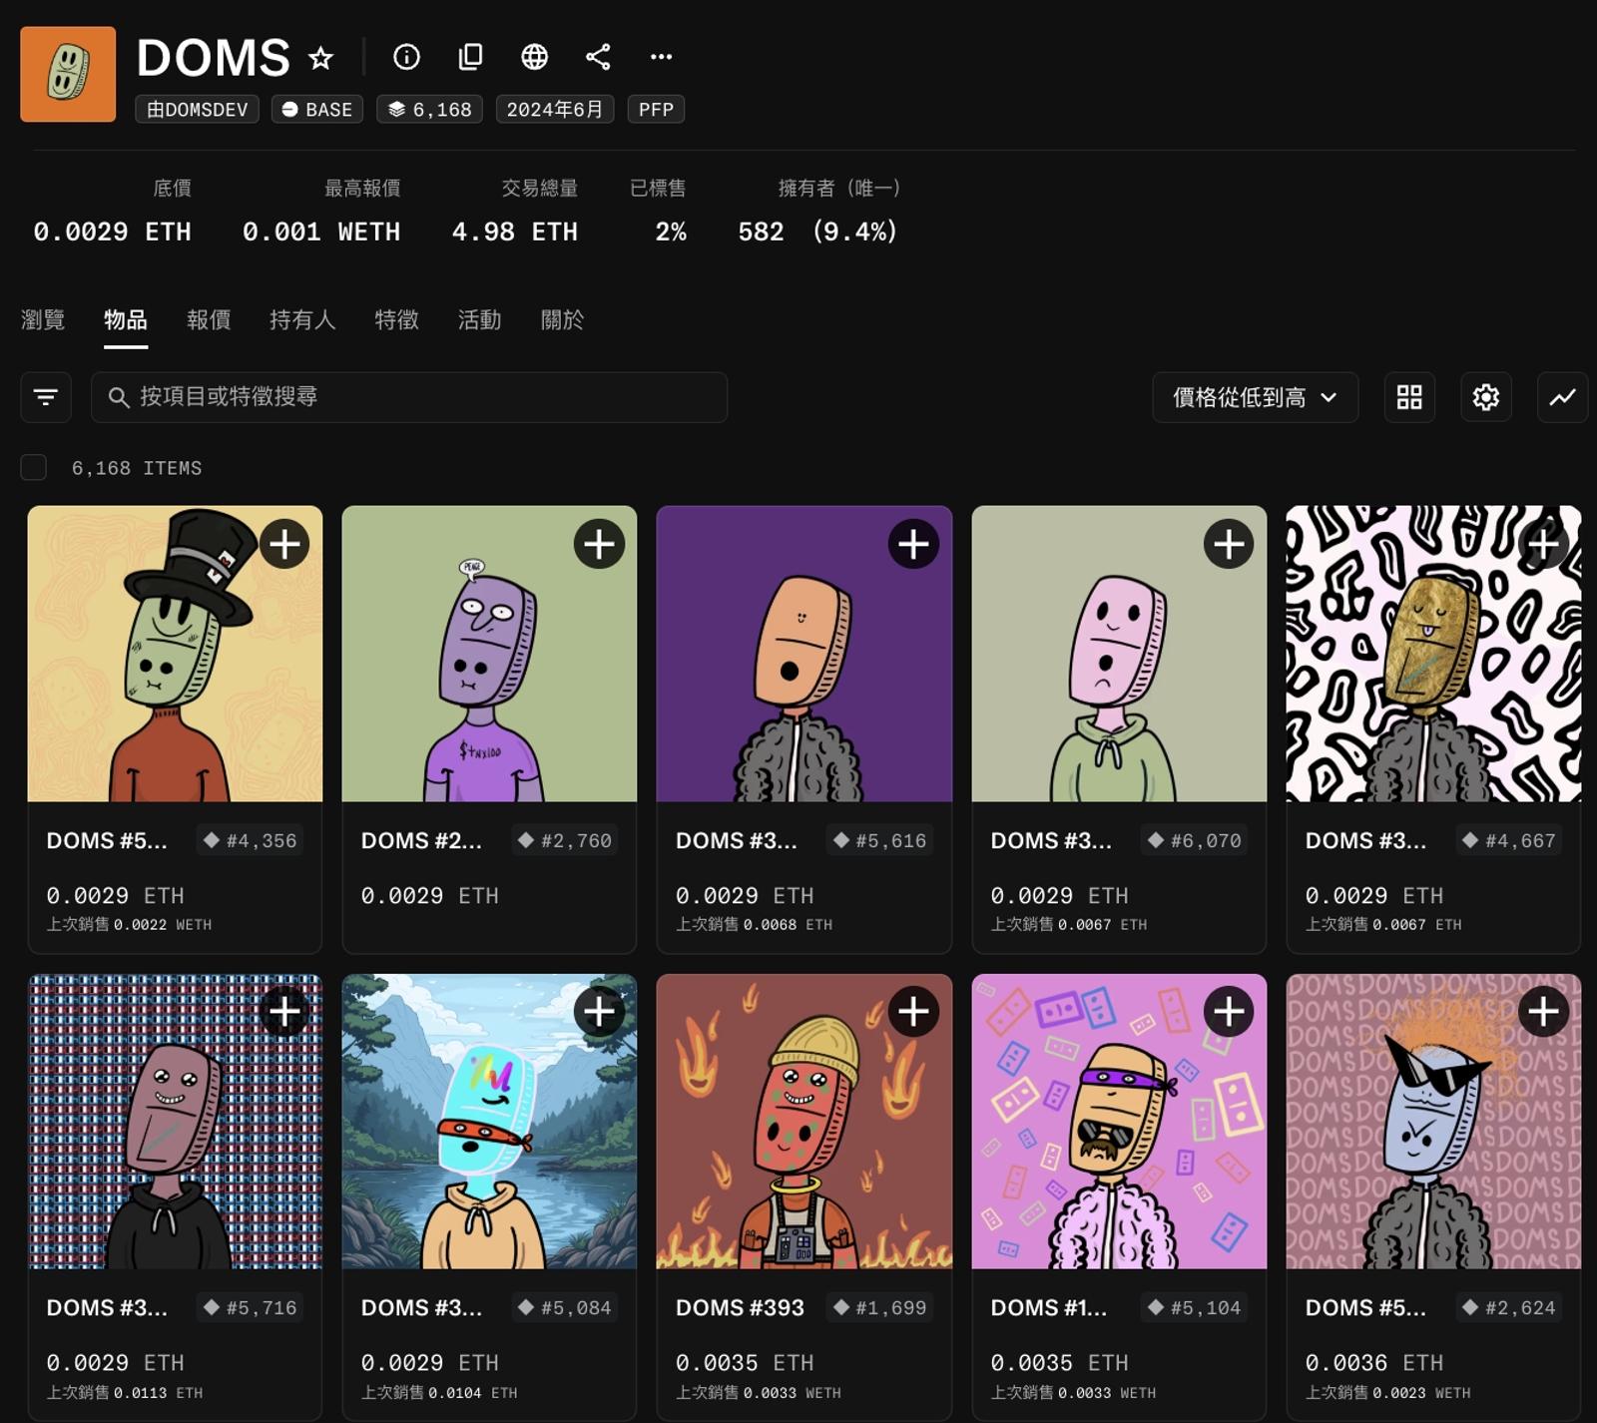Click the top offer 0.001 WETH stat
1597x1423 pixels.
pos(321,232)
